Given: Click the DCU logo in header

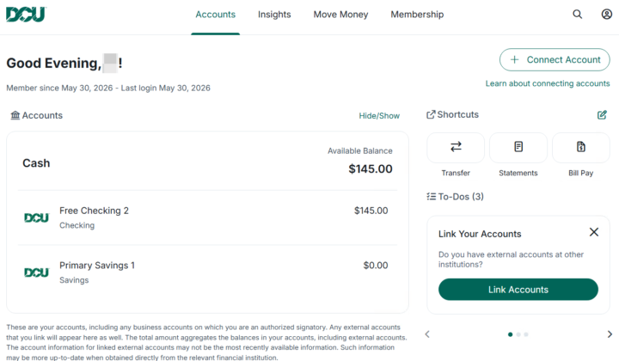Looking at the screenshot, I should [x=26, y=15].
